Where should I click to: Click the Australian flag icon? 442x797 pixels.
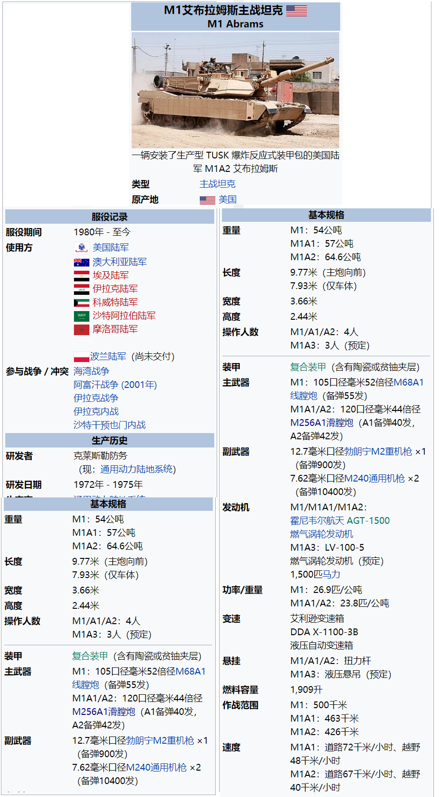[x=81, y=262]
